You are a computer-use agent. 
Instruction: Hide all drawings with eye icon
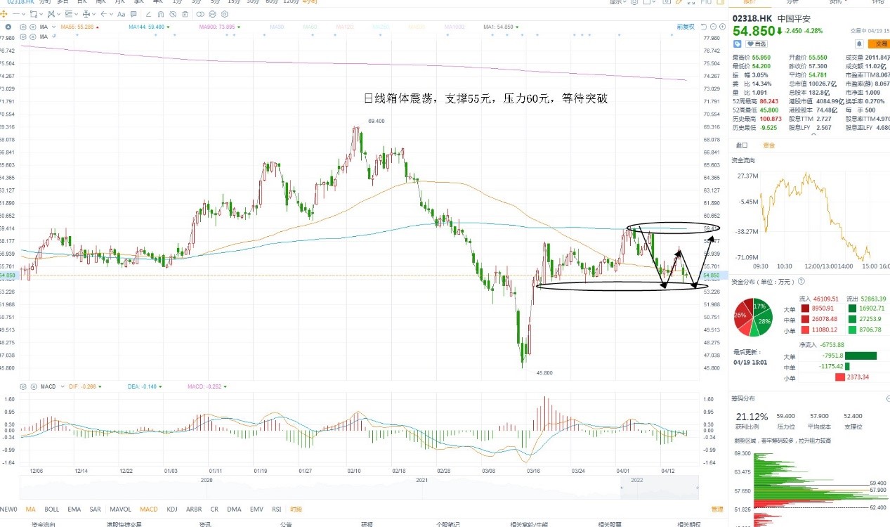pyautogui.click(x=173, y=14)
